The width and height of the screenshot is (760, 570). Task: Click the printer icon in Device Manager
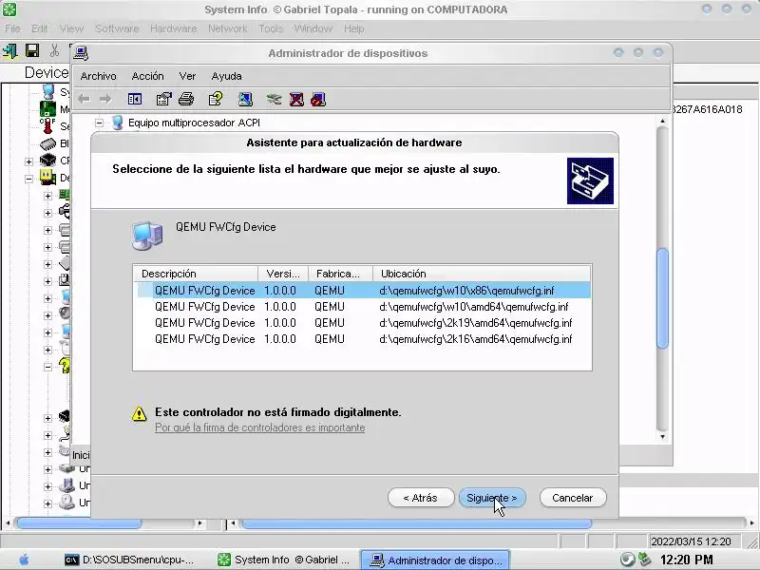(186, 100)
